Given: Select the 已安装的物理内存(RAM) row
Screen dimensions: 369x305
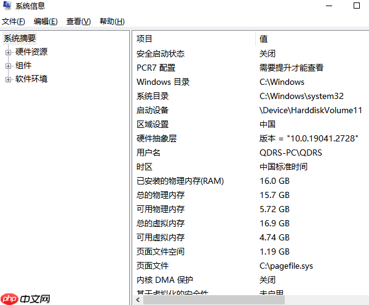Looking at the screenshot, I should tap(252, 181).
